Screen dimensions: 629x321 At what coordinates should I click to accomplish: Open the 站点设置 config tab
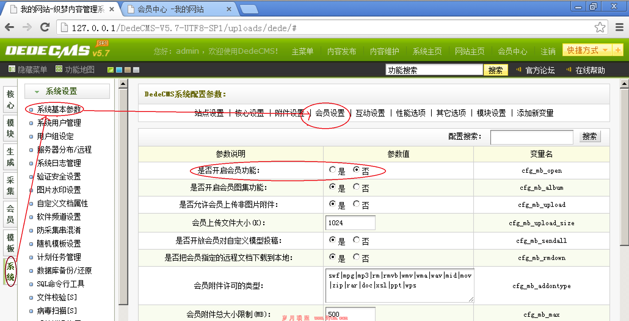click(x=209, y=113)
